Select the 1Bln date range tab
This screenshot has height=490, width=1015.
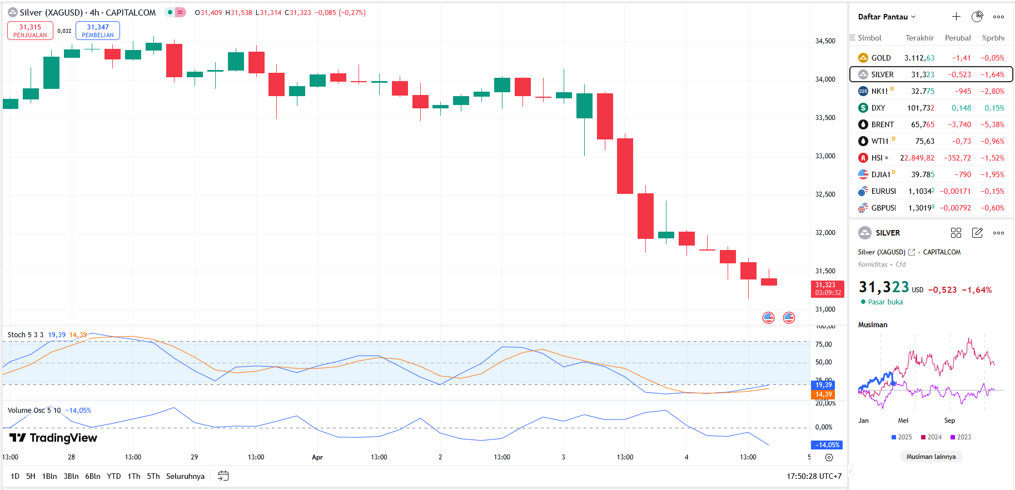click(x=49, y=476)
